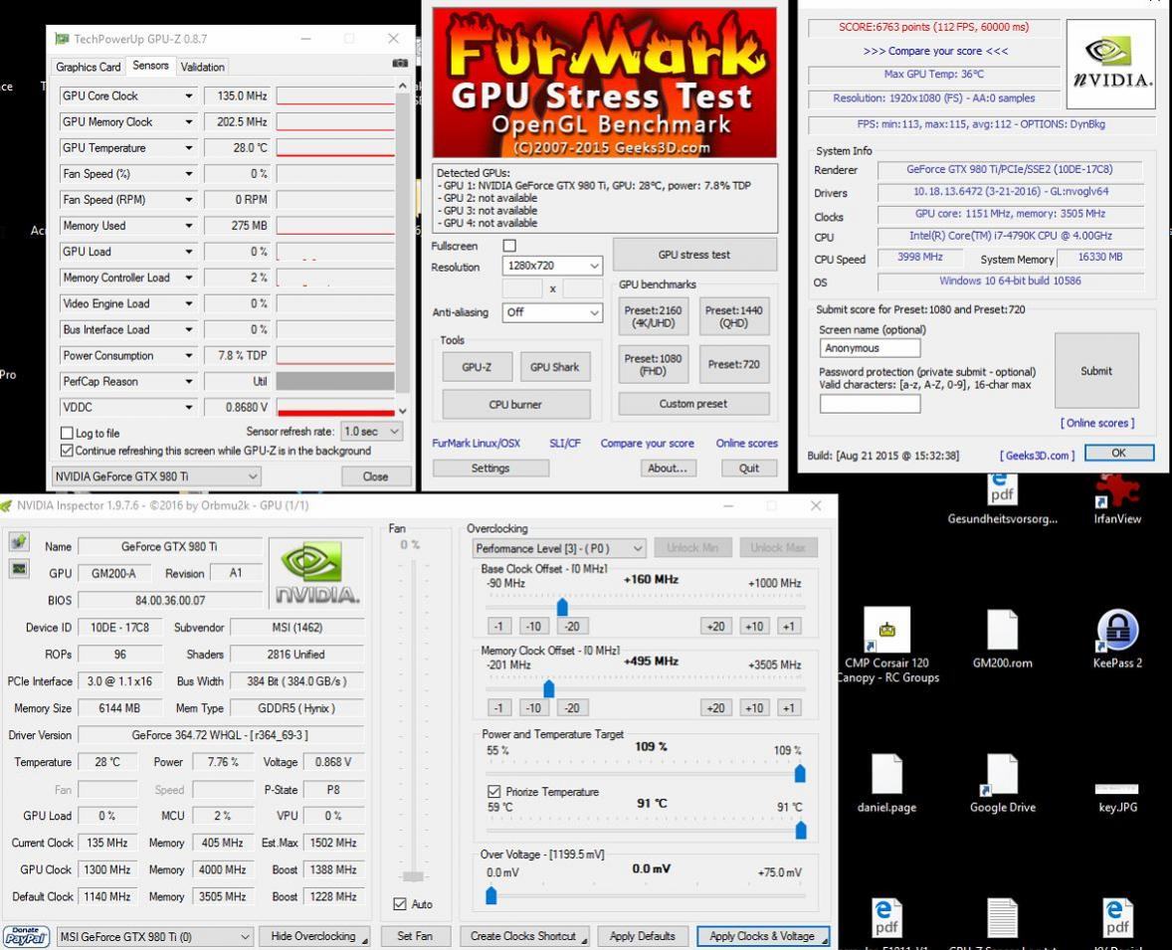Image resolution: width=1172 pixels, height=950 pixels.
Task: Click Compare your score link in score window
Action: [935, 51]
